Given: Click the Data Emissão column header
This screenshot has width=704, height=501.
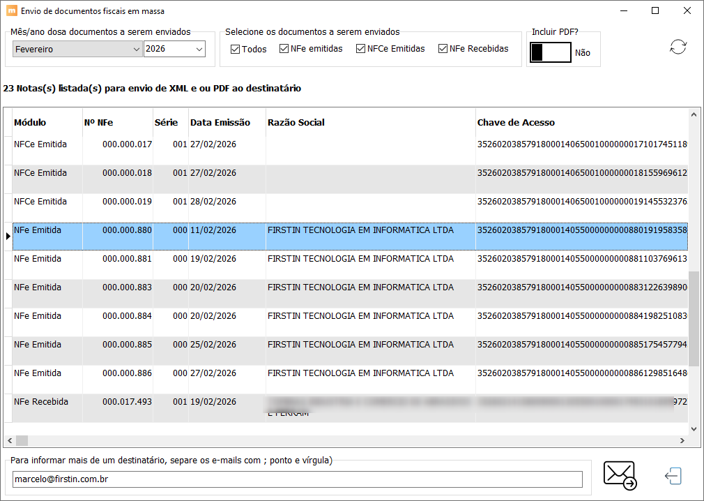Looking at the screenshot, I should pos(220,123).
